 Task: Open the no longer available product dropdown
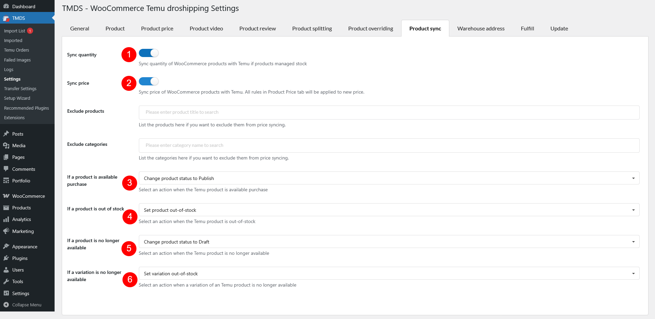pos(389,242)
